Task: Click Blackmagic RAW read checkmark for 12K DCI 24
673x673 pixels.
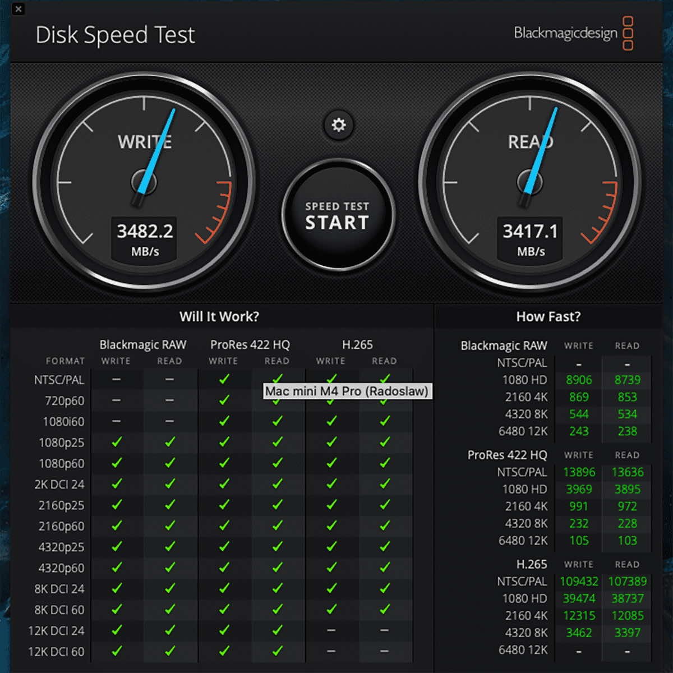Action: click(x=169, y=630)
